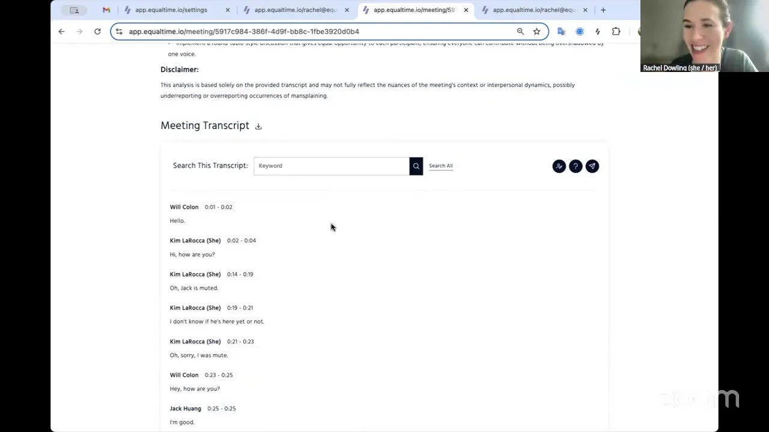Viewport: 769px width, 432px height.
Task: Open a new browser tab
Action: tap(603, 10)
